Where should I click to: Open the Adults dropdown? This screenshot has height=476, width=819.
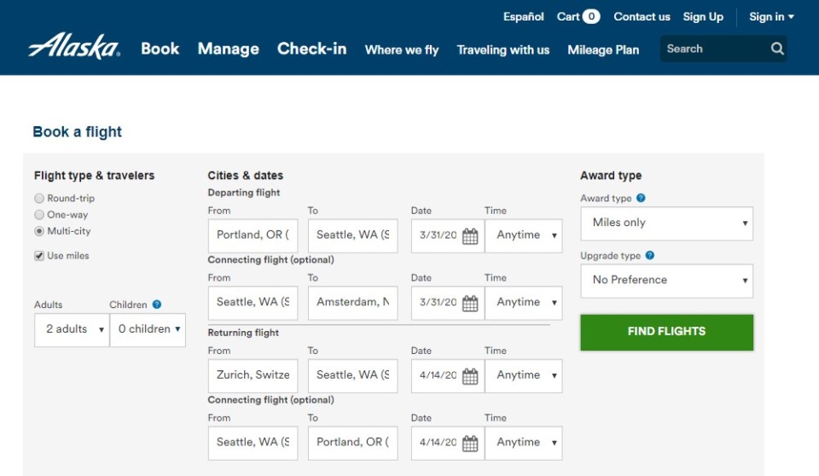[72, 329]
